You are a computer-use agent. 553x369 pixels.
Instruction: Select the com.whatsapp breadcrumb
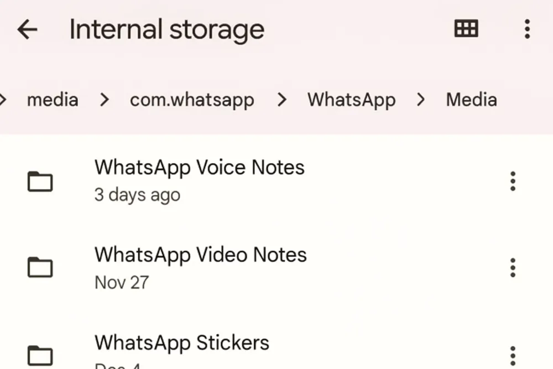tap(192, 100)
